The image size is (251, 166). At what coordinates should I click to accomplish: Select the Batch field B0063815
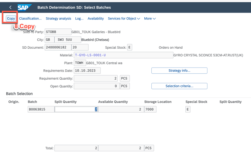point(41,109)
